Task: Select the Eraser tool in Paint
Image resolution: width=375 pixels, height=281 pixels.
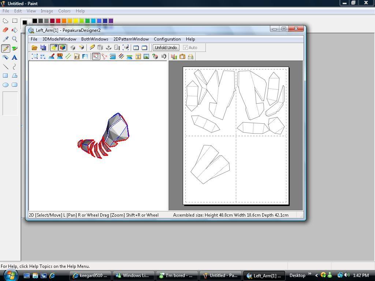Action: point(5,30)
